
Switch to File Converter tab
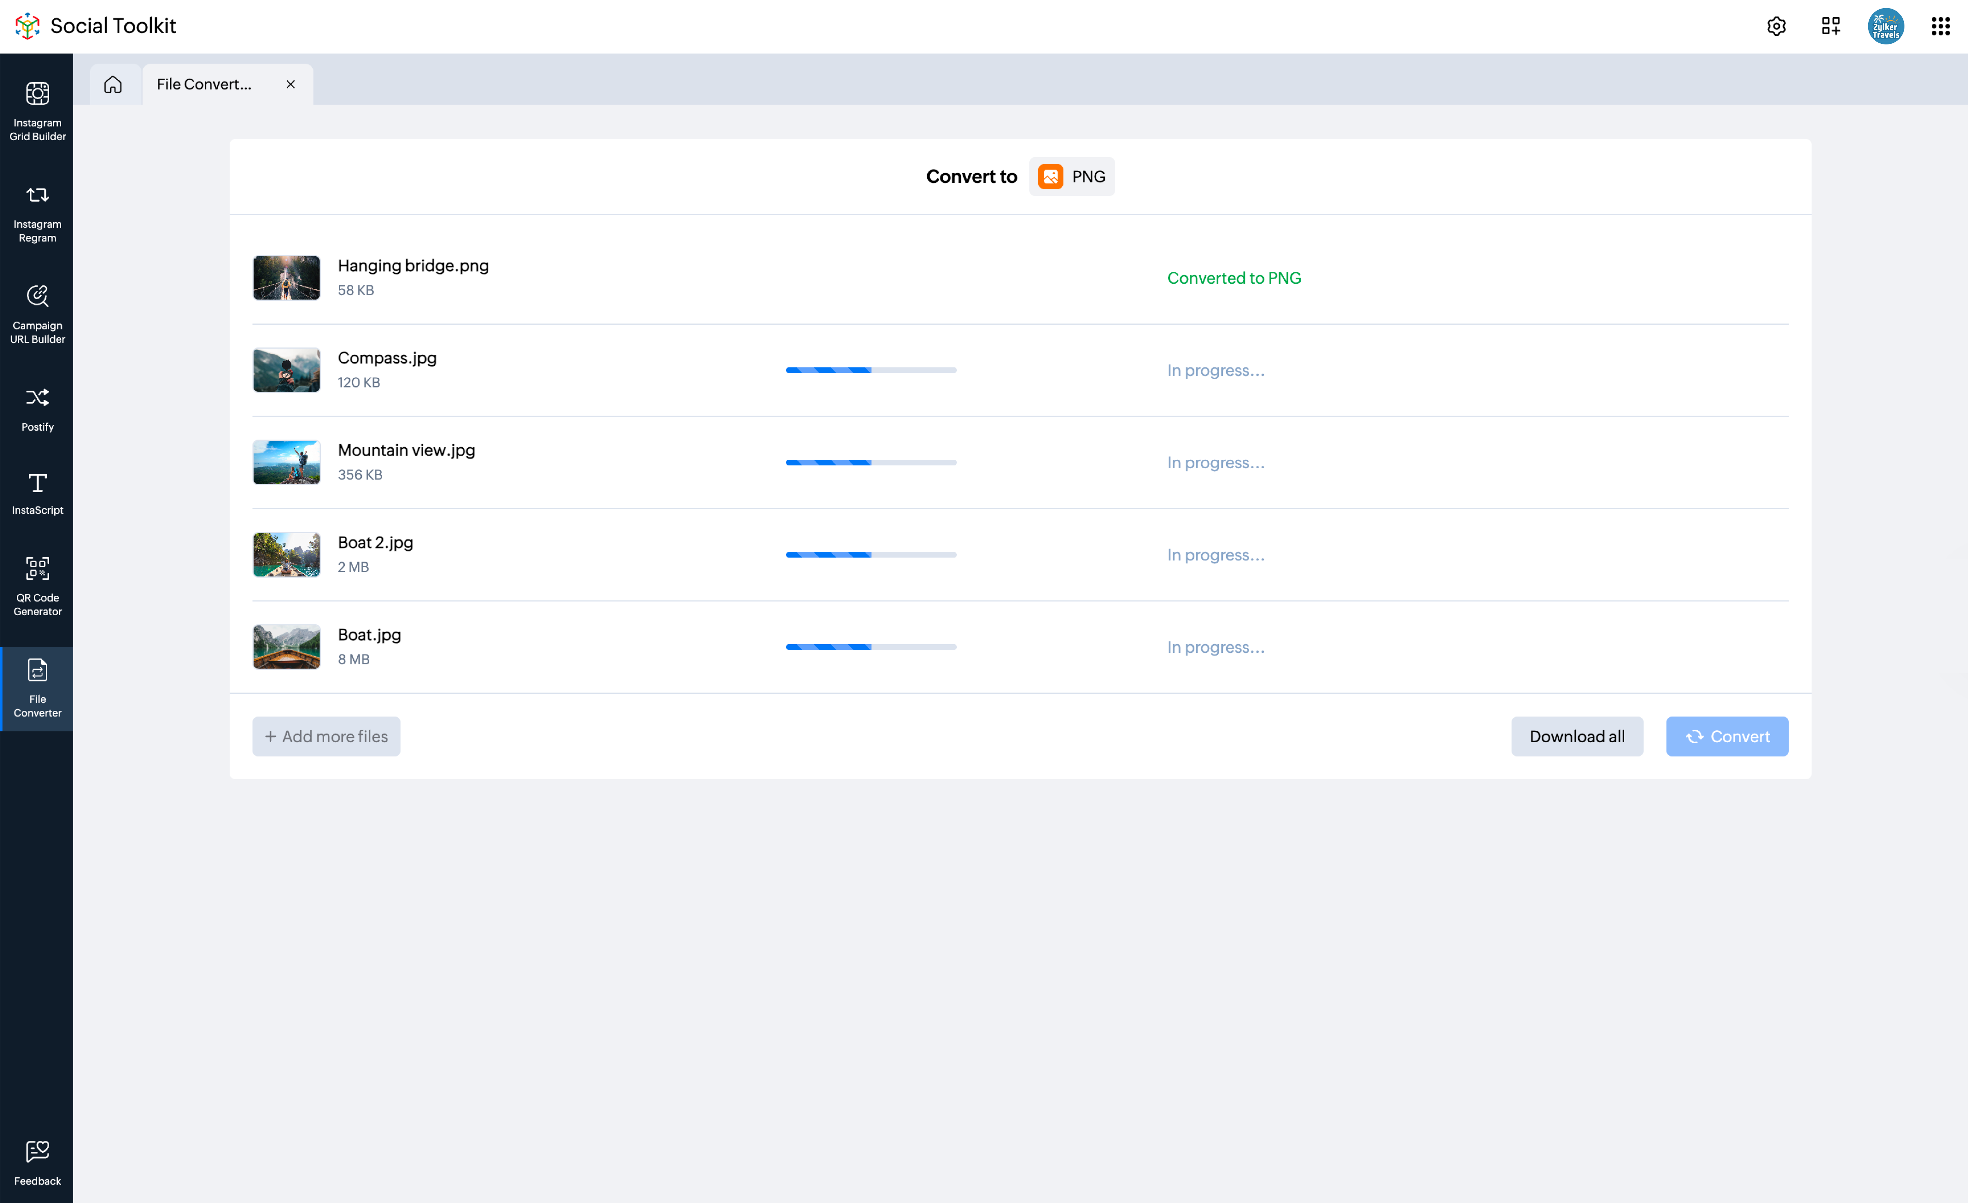(204, 84)
